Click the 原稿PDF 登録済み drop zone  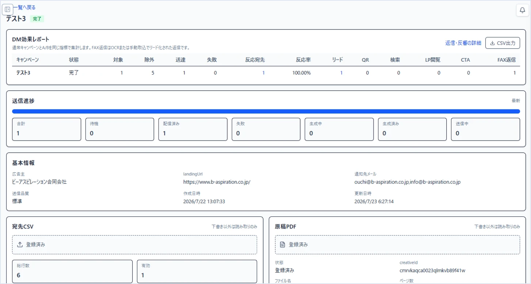(x=397, y=245)
